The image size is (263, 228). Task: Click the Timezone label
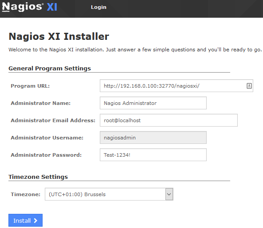point(25,194)
